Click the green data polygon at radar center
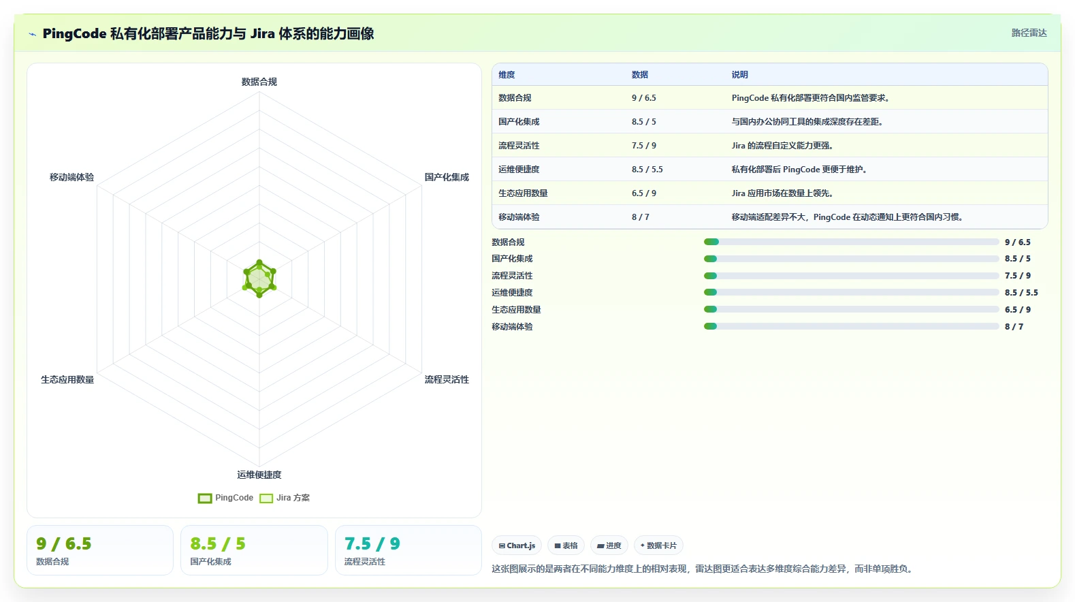 click(259, 279)
